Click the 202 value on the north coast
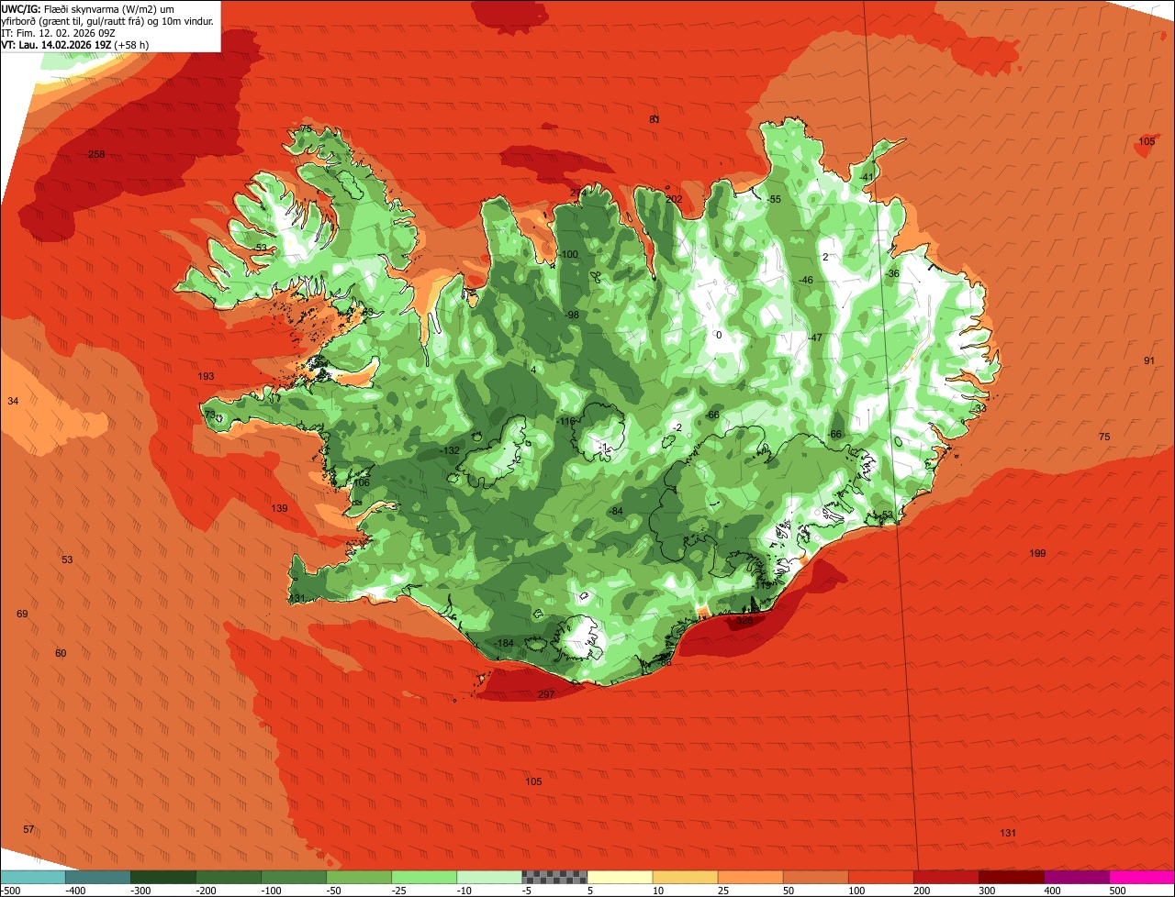 tap(675, 199)
